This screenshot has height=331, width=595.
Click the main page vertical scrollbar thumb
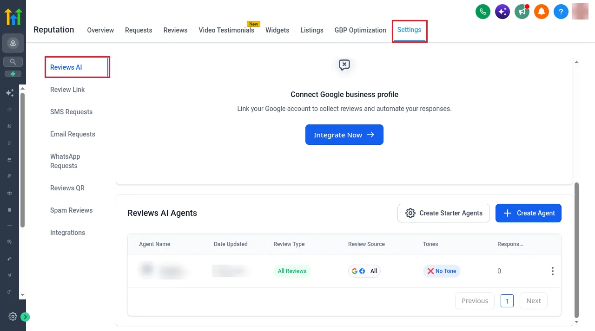pos(577,249)
